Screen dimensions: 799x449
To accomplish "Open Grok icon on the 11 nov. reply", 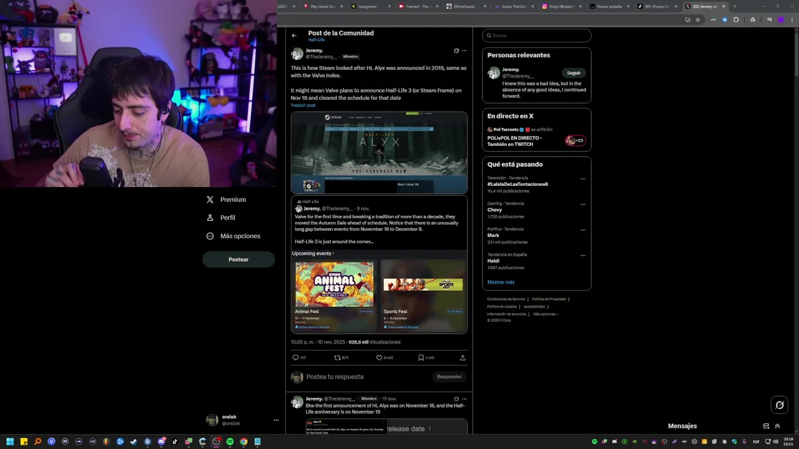I will (x=456, y=398).
